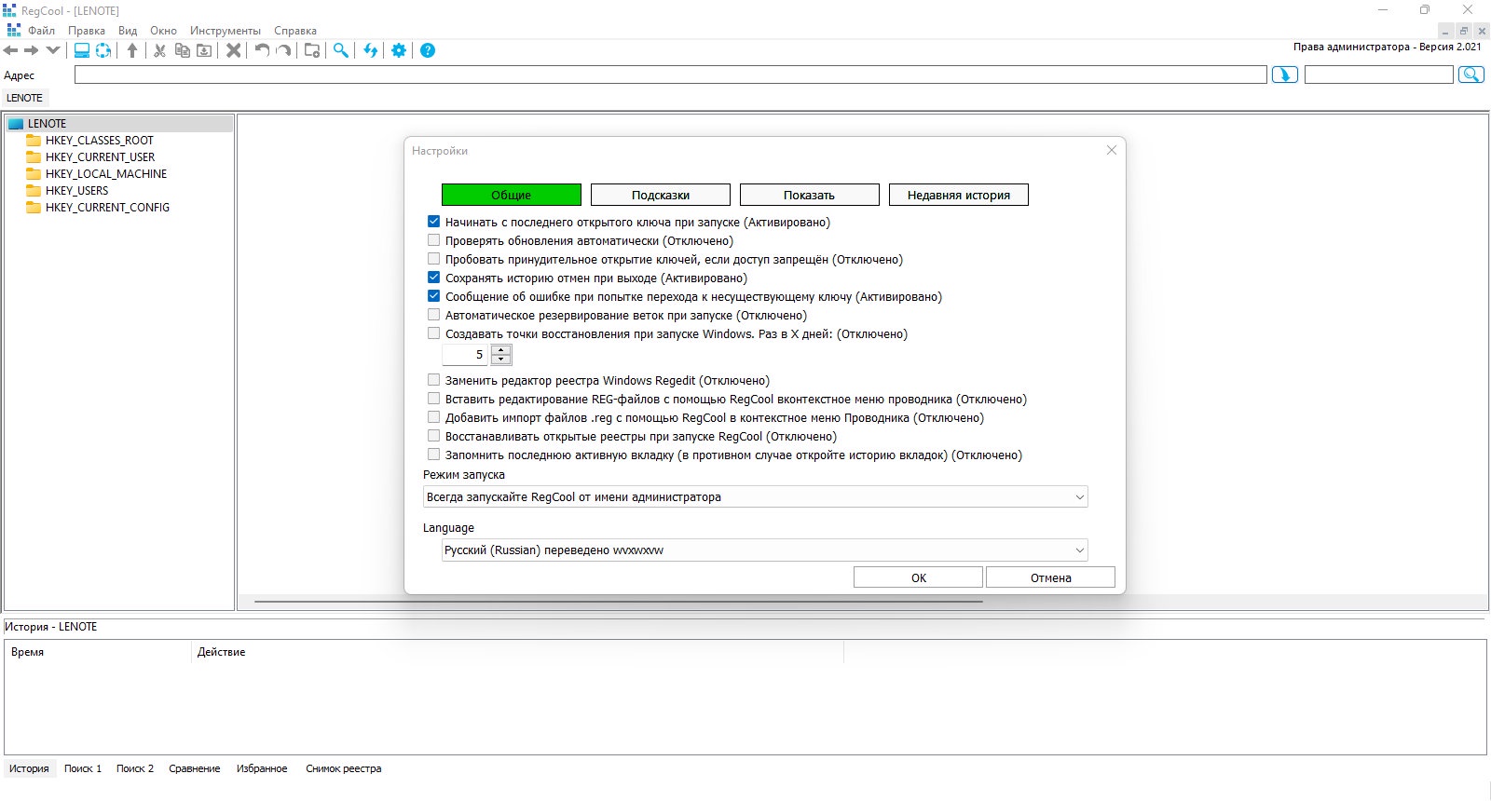Increase the days value spinner
This screenshot has width=1491, height=801.
coord(501,350)
